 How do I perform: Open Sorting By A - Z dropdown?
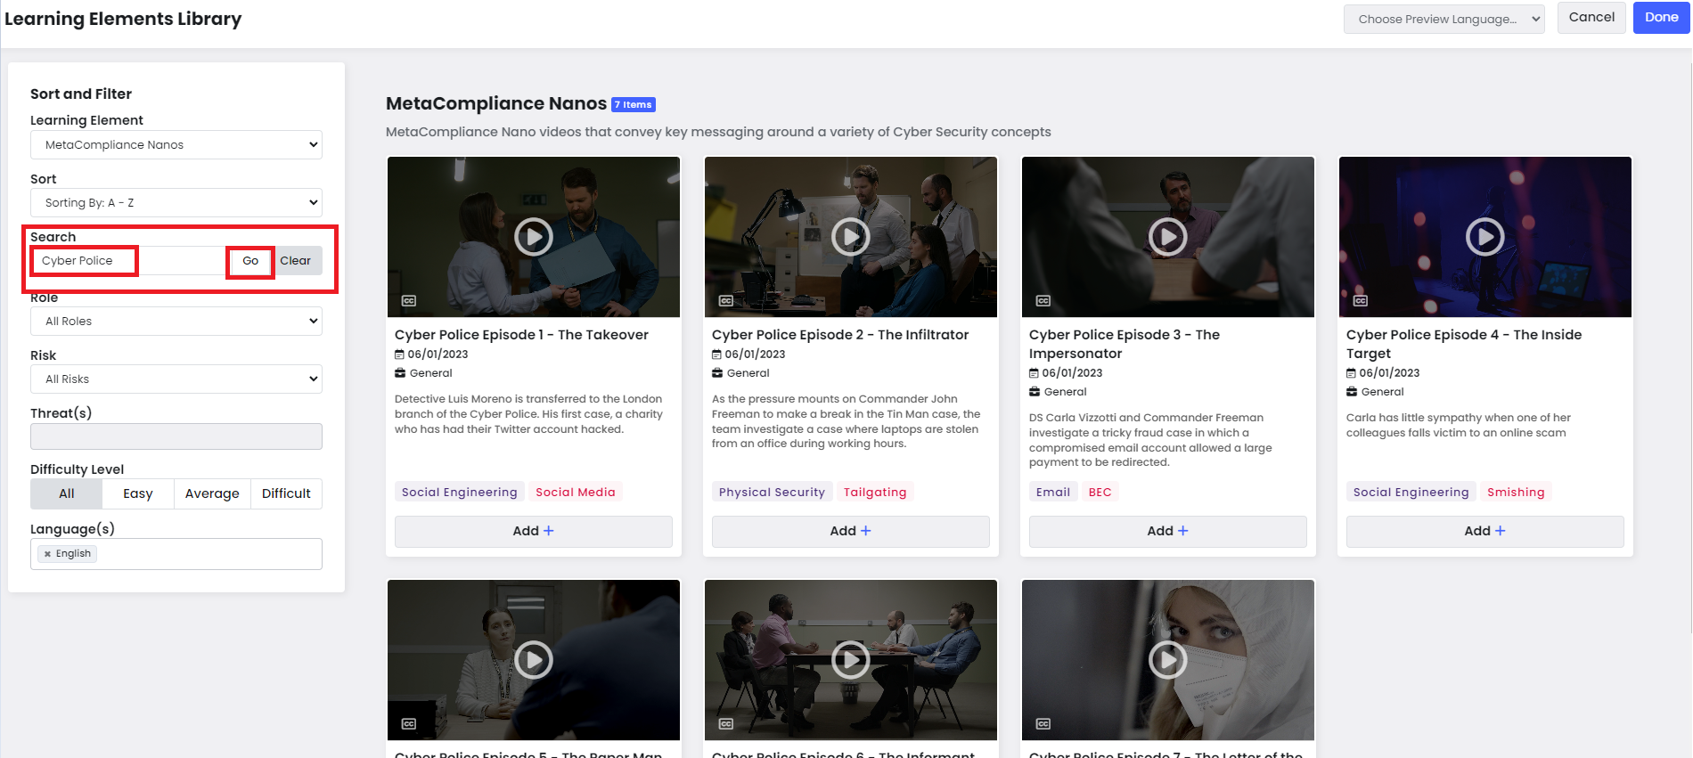pyautogui.click(x=176, y=203)
